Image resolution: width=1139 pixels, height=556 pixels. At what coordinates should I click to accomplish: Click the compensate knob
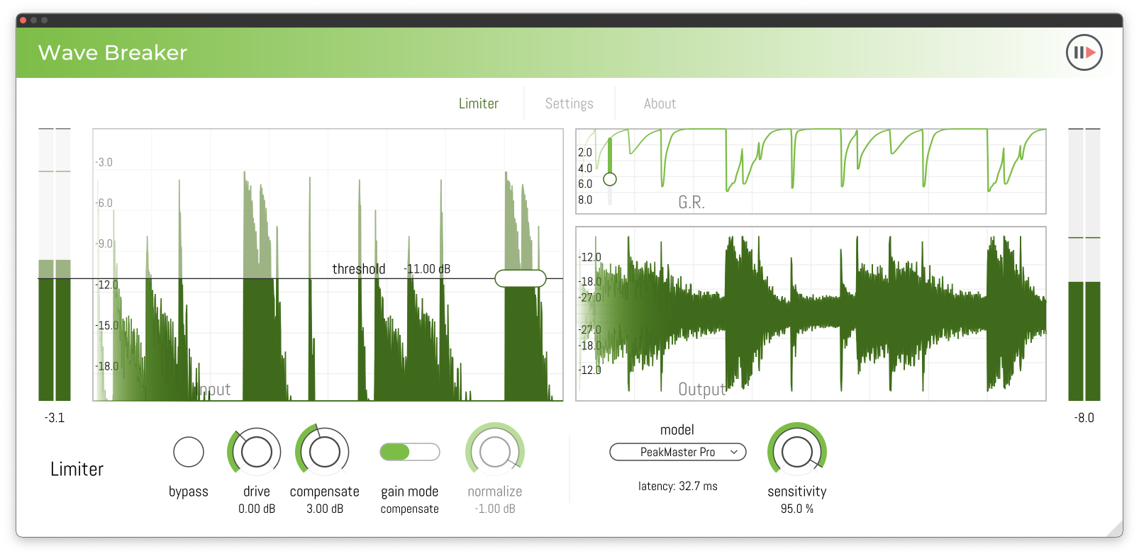click(x=324, y=452)
